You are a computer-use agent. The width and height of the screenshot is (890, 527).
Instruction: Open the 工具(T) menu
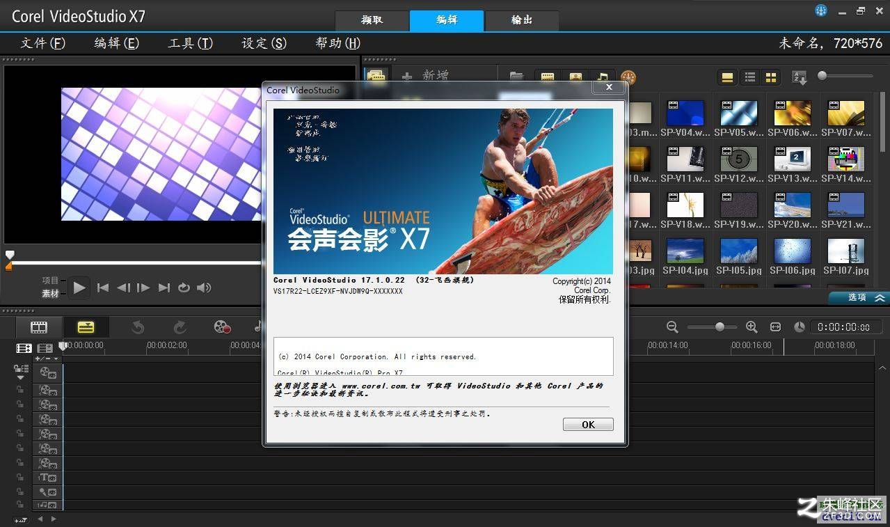[x=190, y=43]
